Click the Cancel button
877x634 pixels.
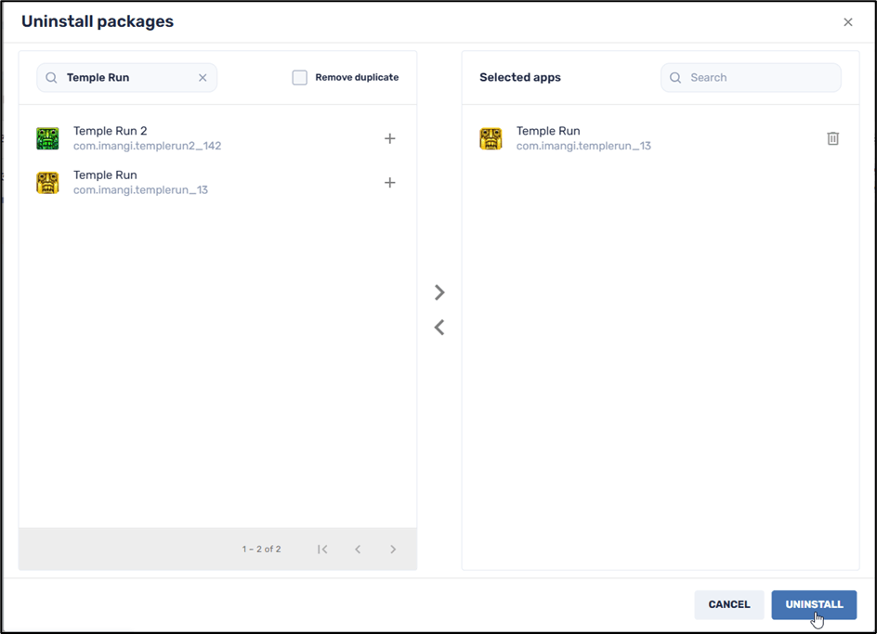coord(728,604)
